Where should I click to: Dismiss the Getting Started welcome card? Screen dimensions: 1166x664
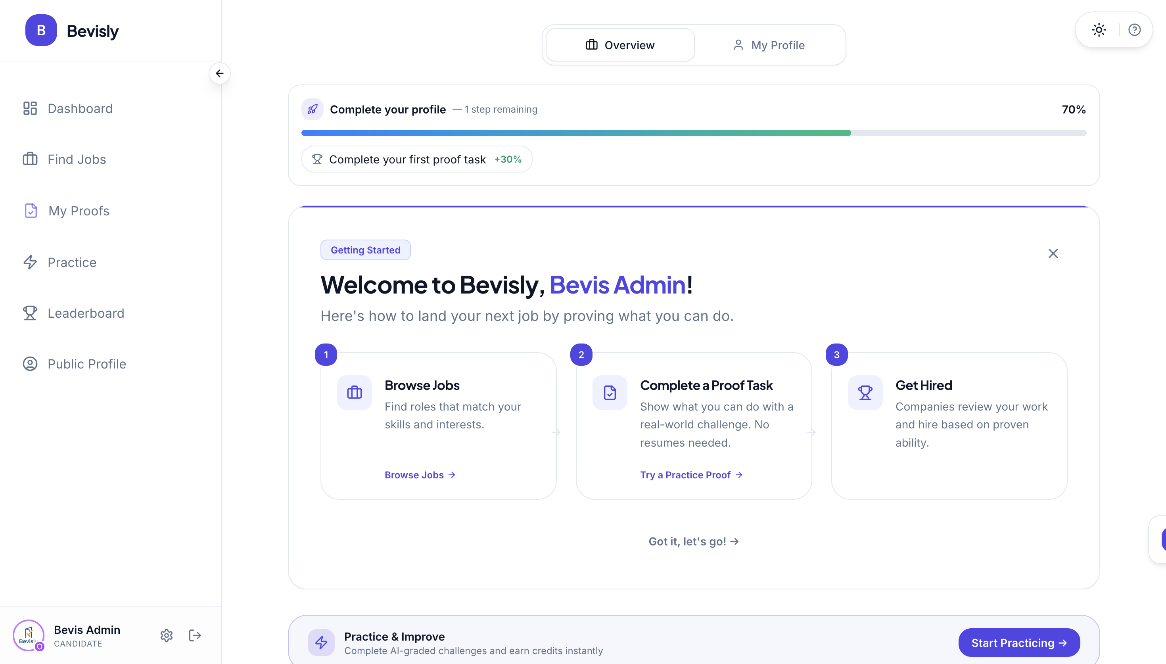pos(1053,253)
